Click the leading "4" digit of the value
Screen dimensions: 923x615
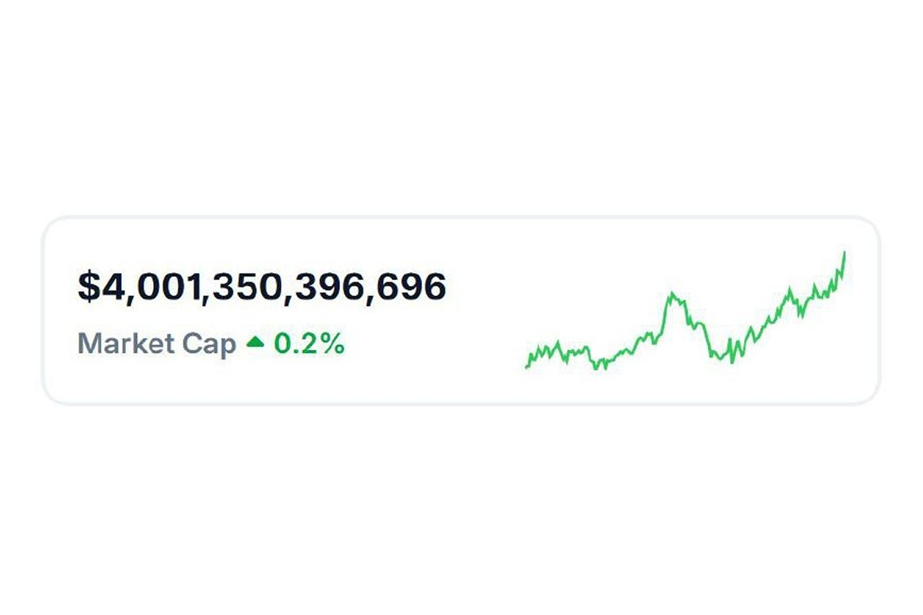(112, 288)
